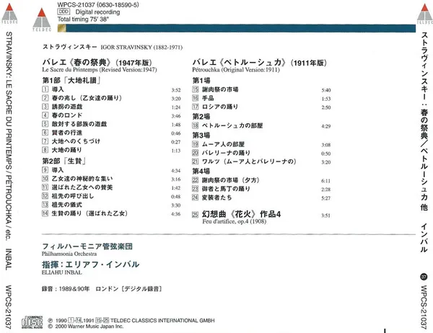This screenshot has height=333, width=433.
Task: Click the ストラヴィンスキー composer heading
Action: 69,47
